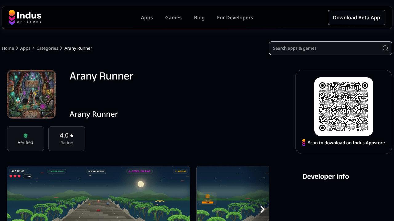Advance screenshots with the next arrow
This screenshot has height=221, width=394.
pyautogui.click(x=262, y=209)
